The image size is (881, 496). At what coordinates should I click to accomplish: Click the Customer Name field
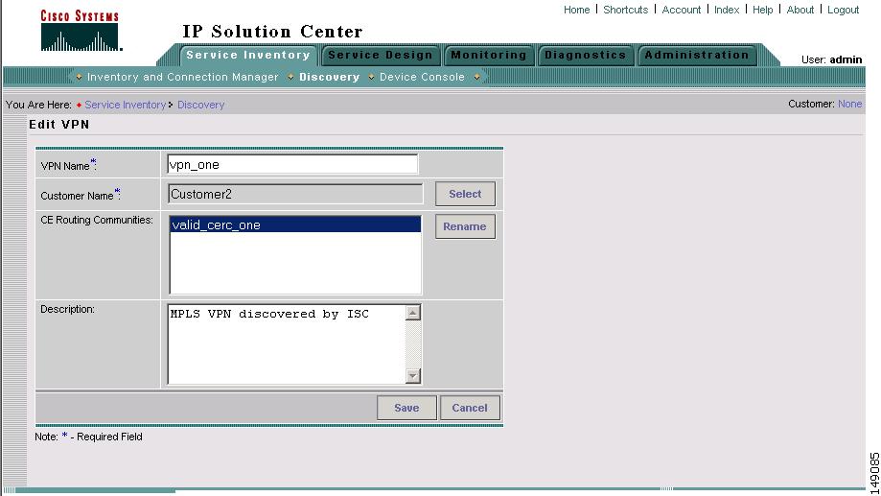click(x=295, y=194)
